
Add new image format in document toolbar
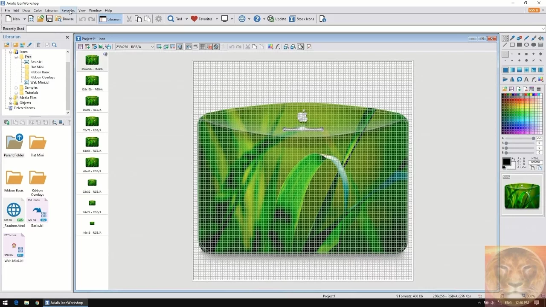(159, 47)
